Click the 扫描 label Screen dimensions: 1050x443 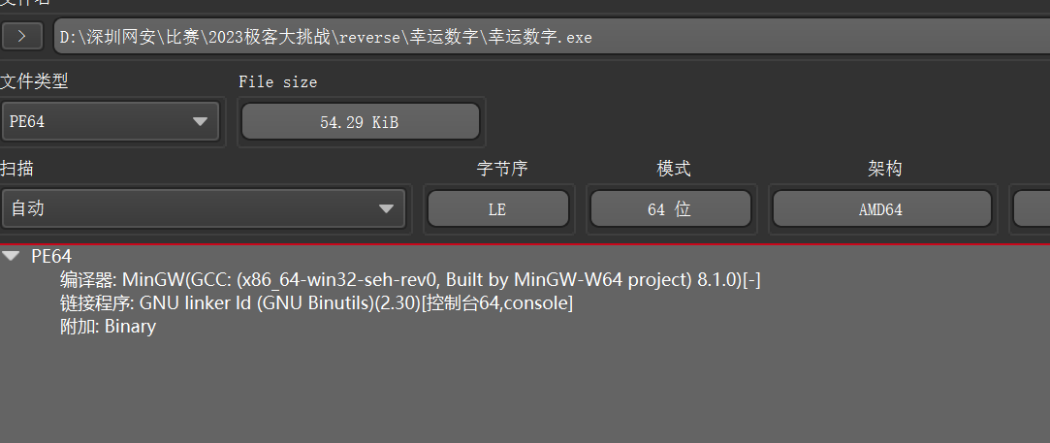(16, 169)
